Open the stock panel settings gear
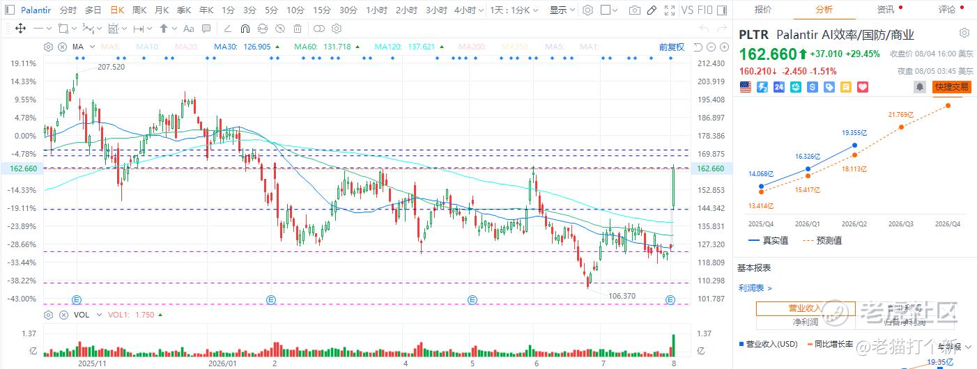The height and width of the screenshot is (369, 977). pyautogui.click(x=964, y=33)
